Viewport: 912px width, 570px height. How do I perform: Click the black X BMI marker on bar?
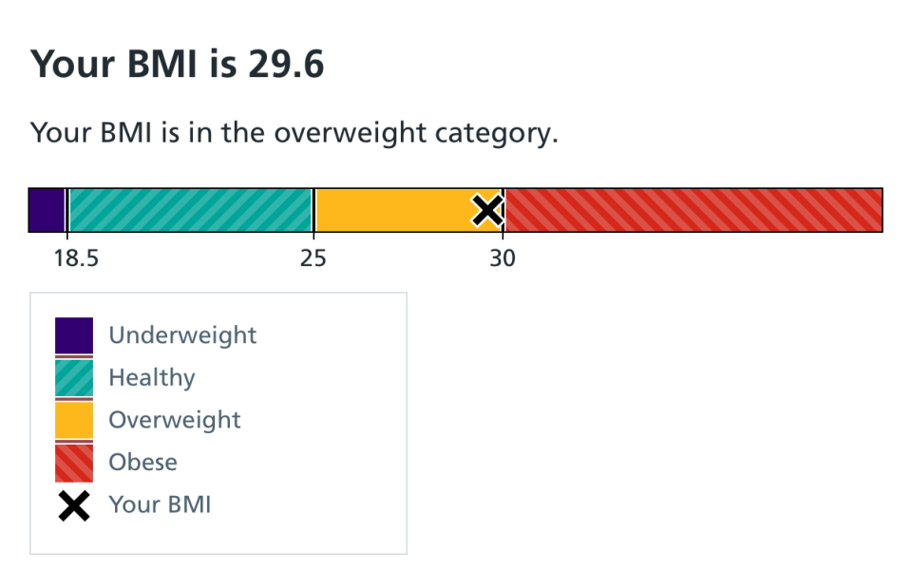tap(487, 210)
